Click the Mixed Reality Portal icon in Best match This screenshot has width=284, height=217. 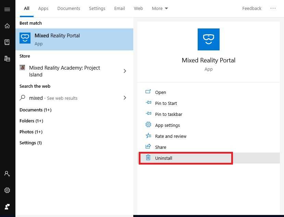pyautogui.click(x=25, y=38)
